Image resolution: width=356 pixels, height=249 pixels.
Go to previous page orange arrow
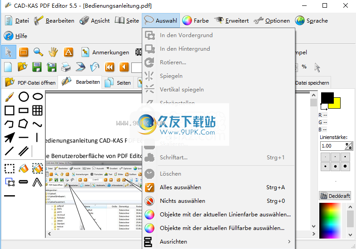tap(124, 67)
